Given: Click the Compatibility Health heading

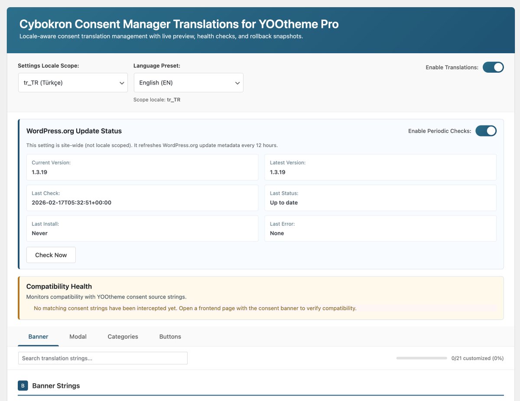Looking at the screenshot, I should 59,286.
